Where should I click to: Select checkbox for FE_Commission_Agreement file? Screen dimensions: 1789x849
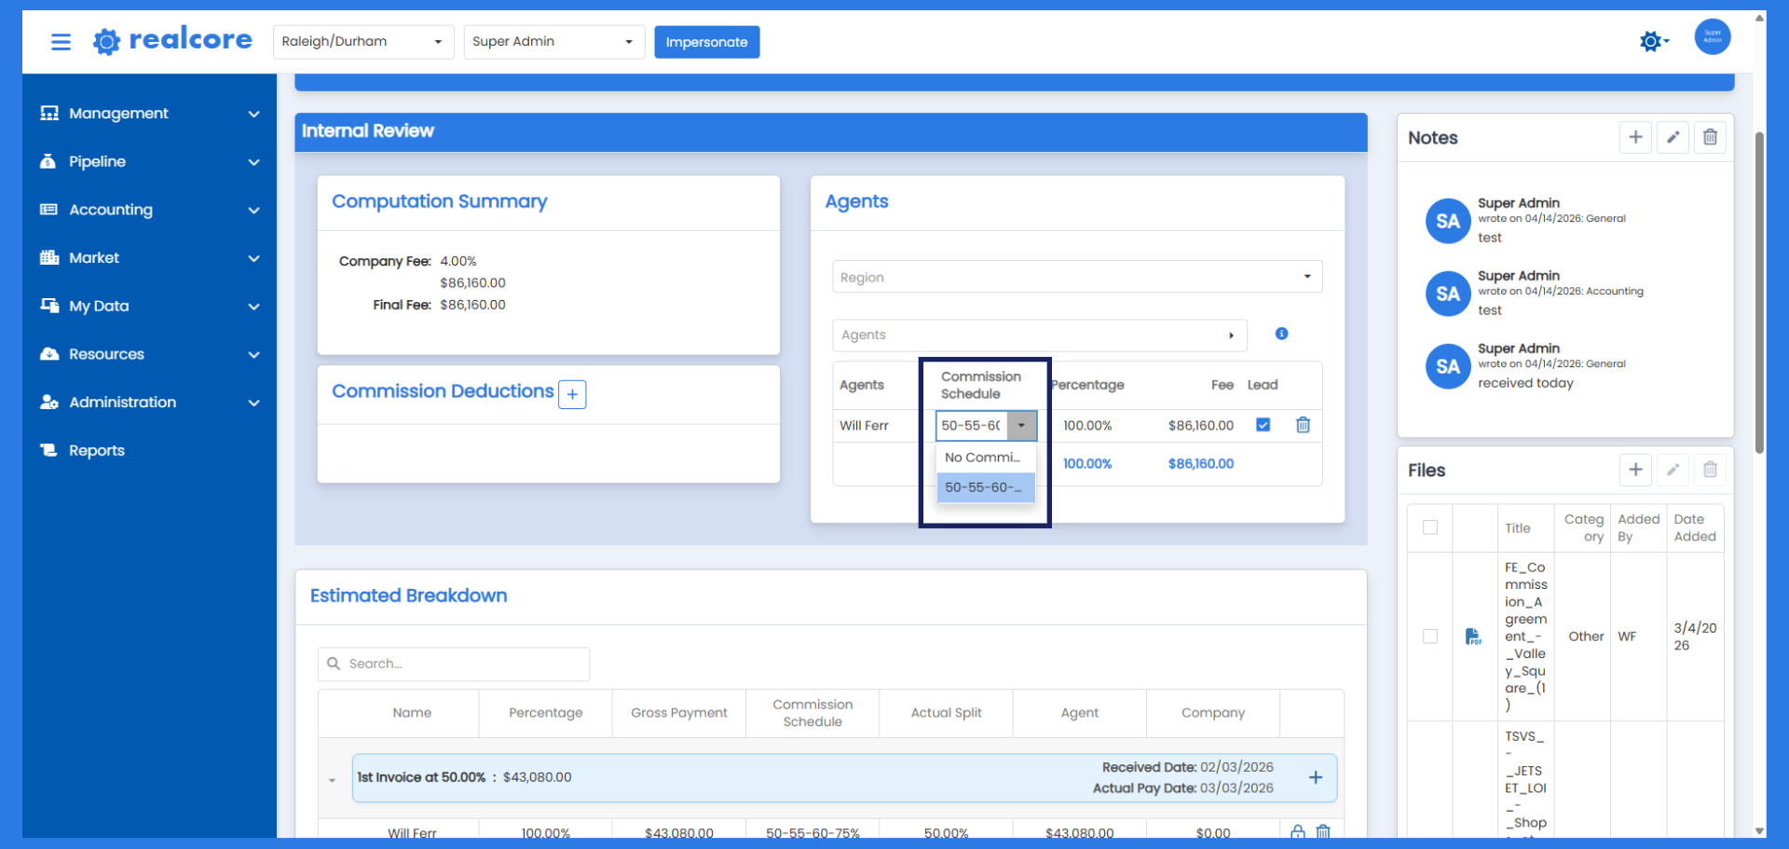(x=1430, y=637)
